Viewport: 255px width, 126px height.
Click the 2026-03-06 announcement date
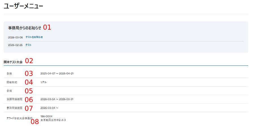pyautogui.click(x=15, y=37)
